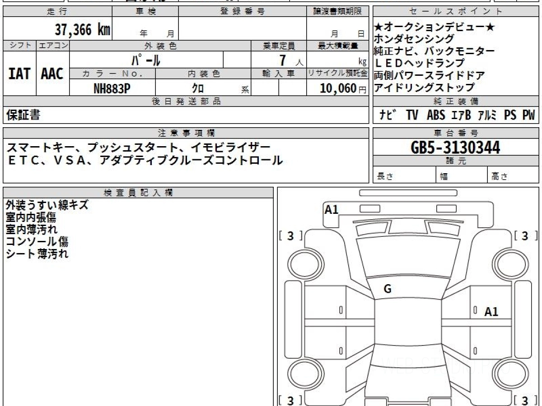Click the A1 mark on the front bumper
542x406 pixels.
click(332, 209)
